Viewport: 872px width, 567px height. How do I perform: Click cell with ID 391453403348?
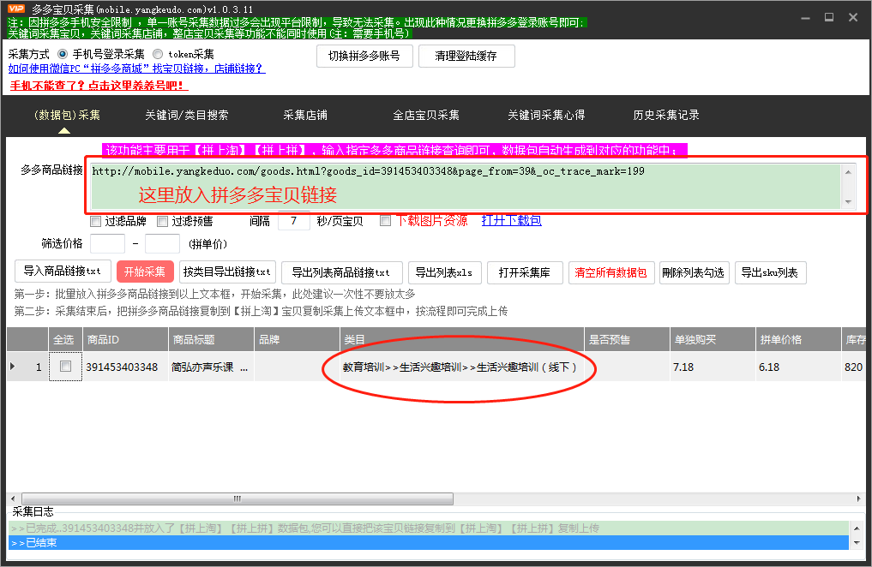(125, 367)
